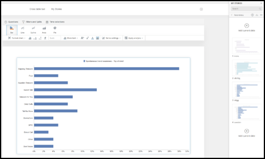
Task: Click the magnifier icon in stories search
Action: click(260, 9)
